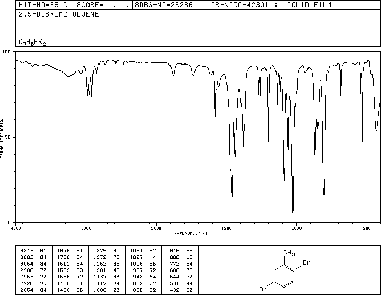Select the 1272 peak table entry
The height and width of the screenshot is (295, 381).
click(x=107, y=257)
